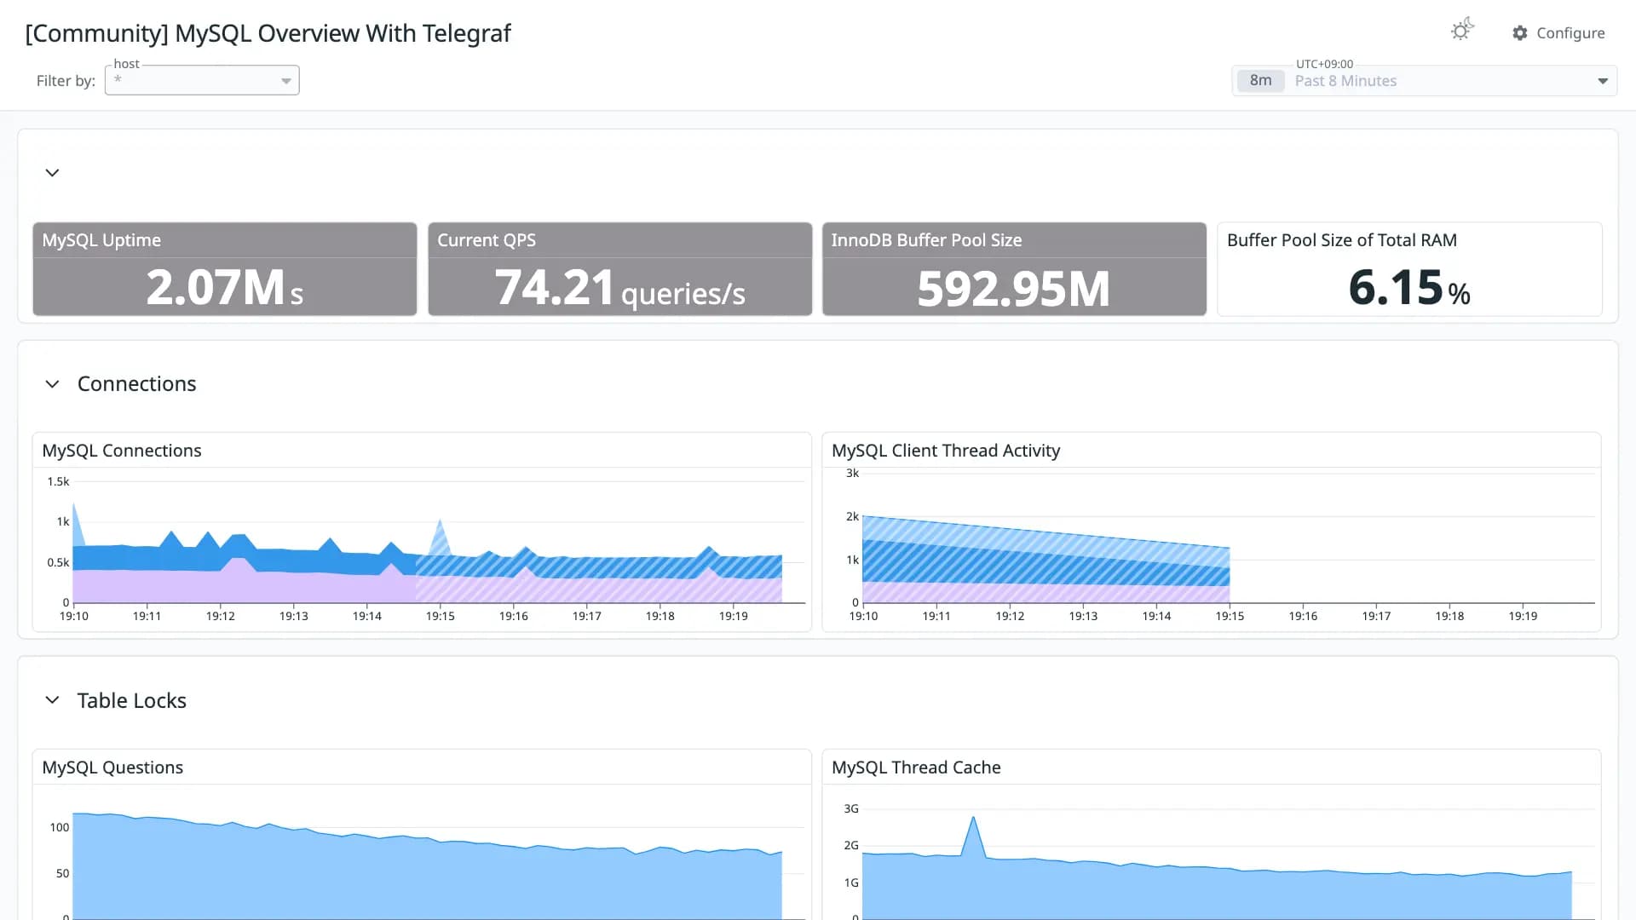Collapse the Table Locks section
This screenshot has height=920, width=1636.
(x=52, y=700)
